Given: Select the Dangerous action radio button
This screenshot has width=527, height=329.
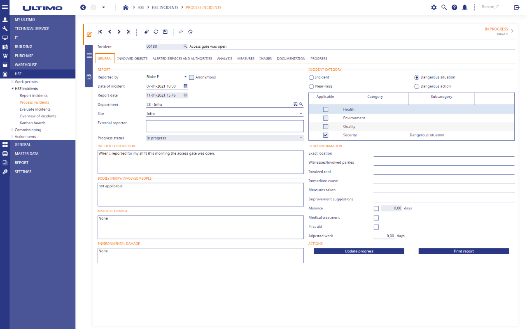Looking at the screenshot, I should coord(417,86).
